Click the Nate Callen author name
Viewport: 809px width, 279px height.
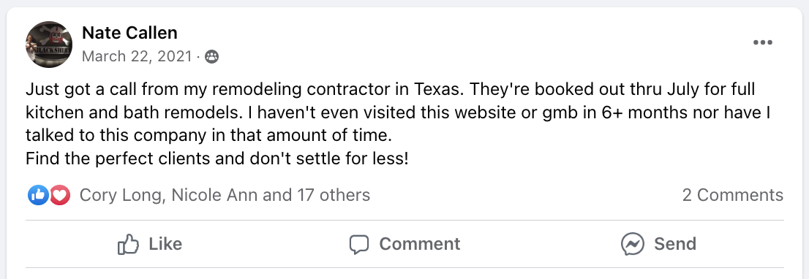[129, 33]
